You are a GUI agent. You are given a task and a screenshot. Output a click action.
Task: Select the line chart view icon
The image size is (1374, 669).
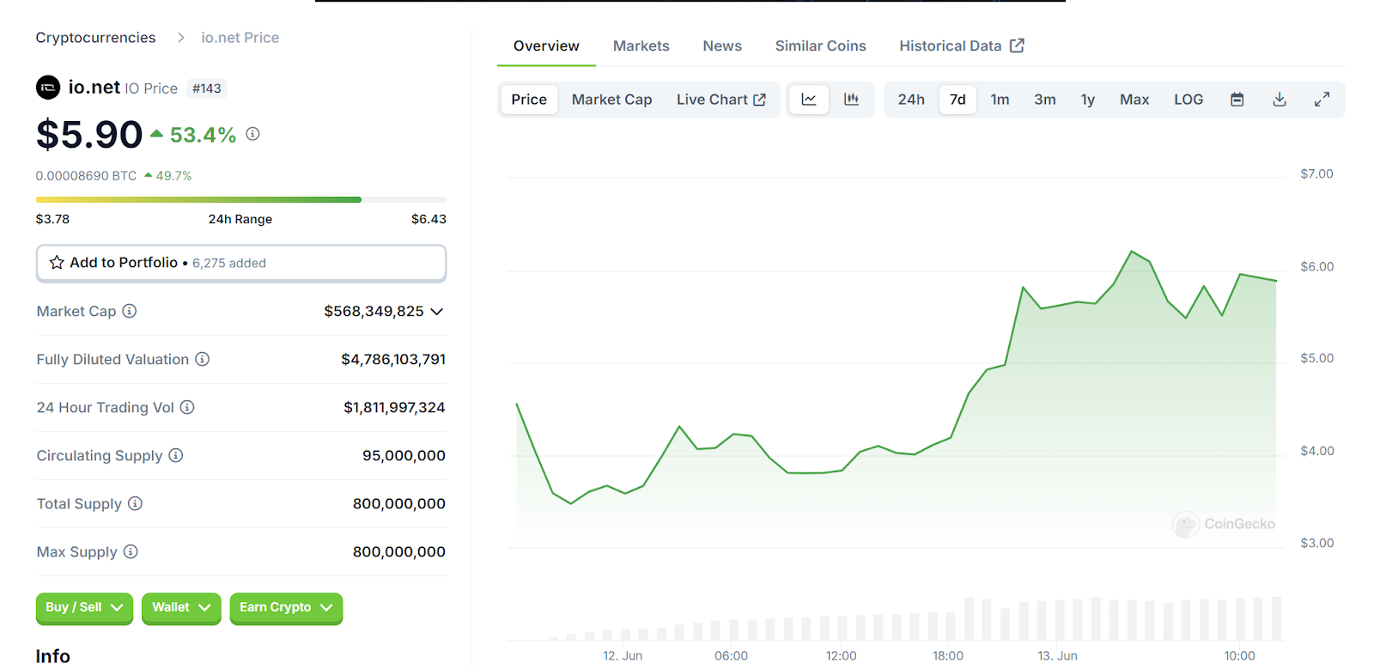[809, 100]
